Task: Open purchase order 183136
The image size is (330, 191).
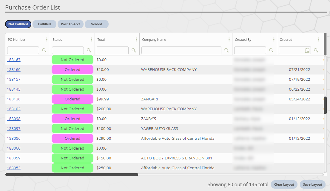Action: coord(14,99)
